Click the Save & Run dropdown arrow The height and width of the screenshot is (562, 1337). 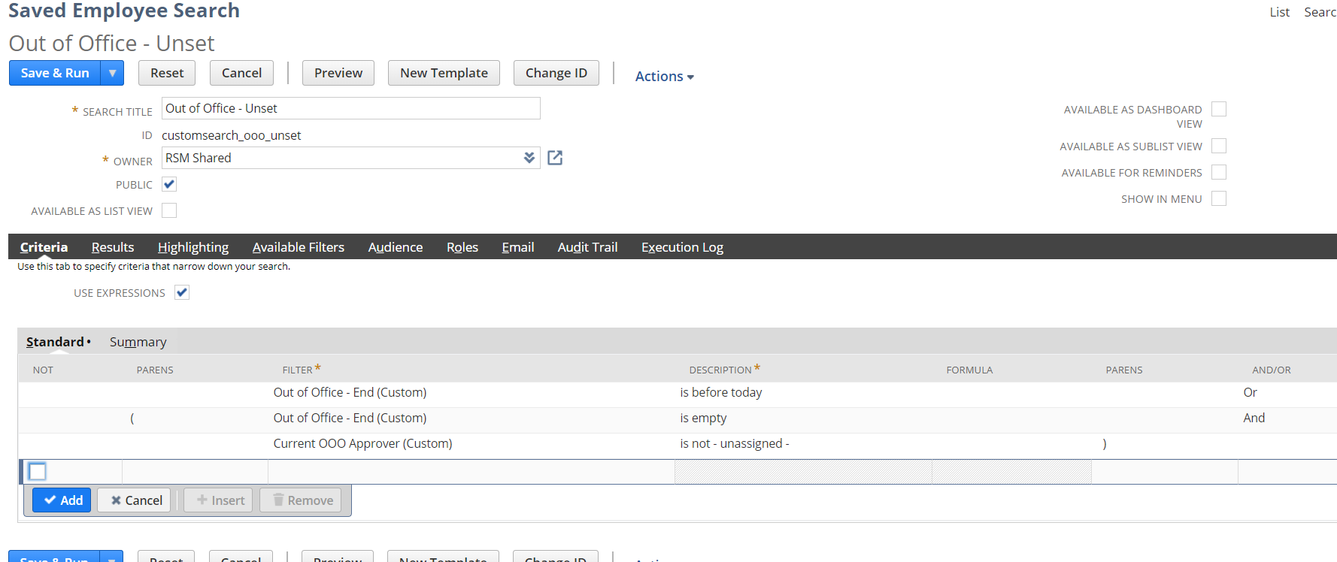112,73
